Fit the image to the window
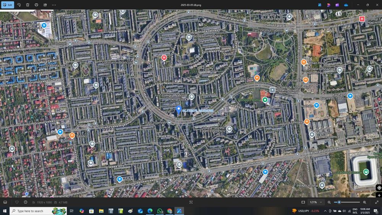 [x=303, y=202]
